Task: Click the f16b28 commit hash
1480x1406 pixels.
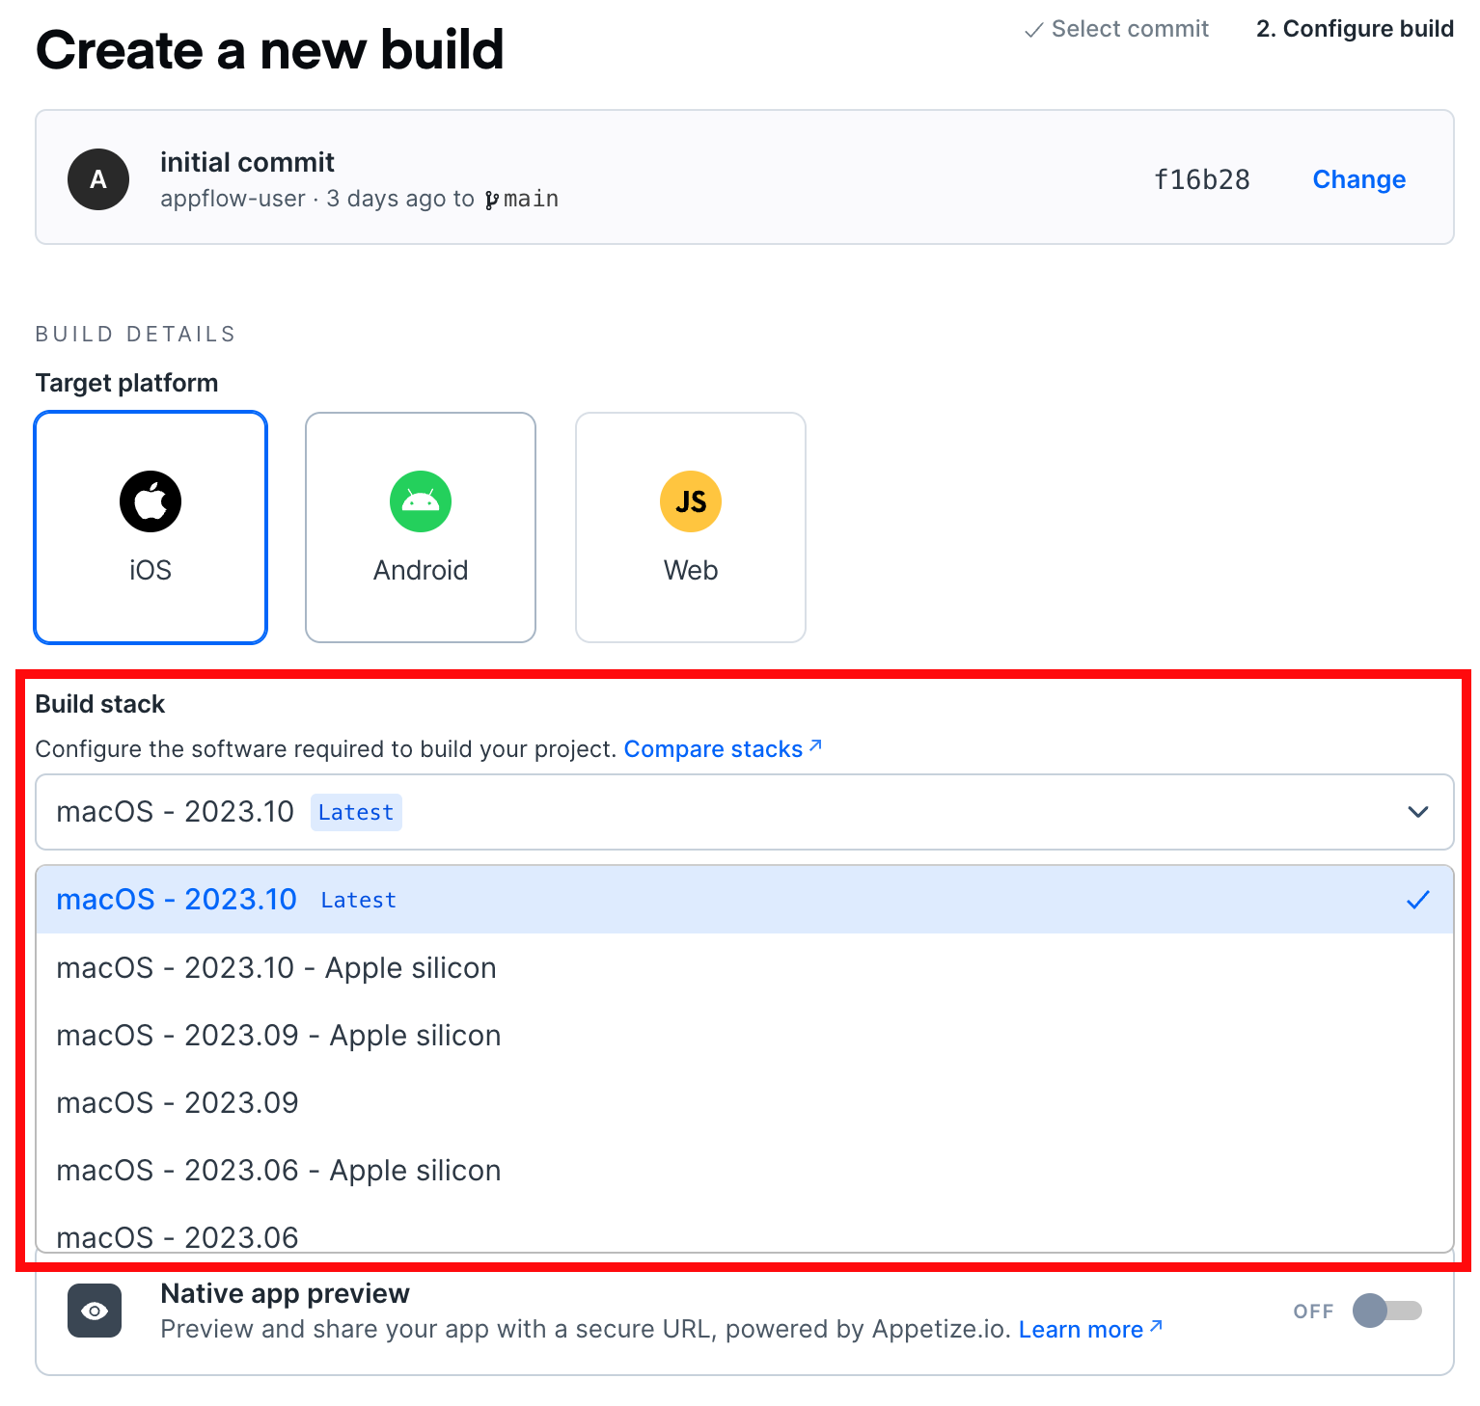Action: [1202, 179]
